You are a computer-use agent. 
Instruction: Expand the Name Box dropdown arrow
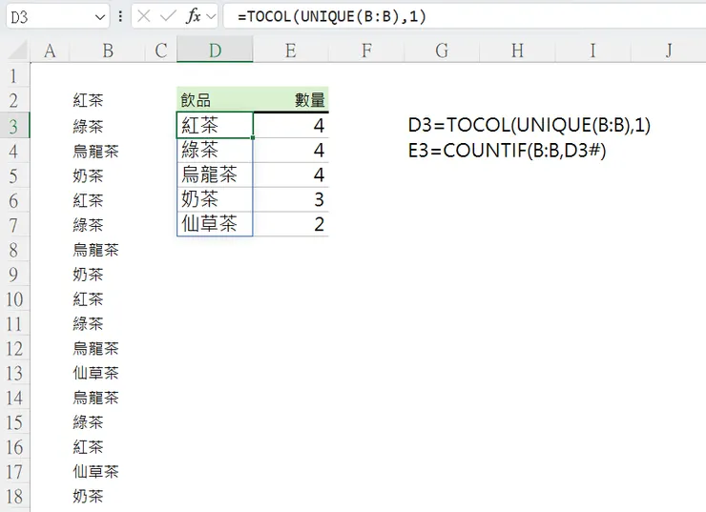(x=100, y=17)
